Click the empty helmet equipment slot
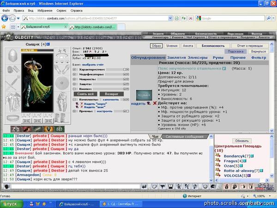277x208 pixels. coord(13,55)
